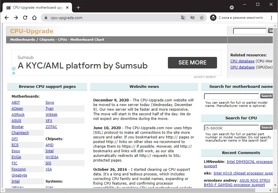Bookmark this page with the star icon
This screenshot has height=193, width=278.
coord(202,18)
